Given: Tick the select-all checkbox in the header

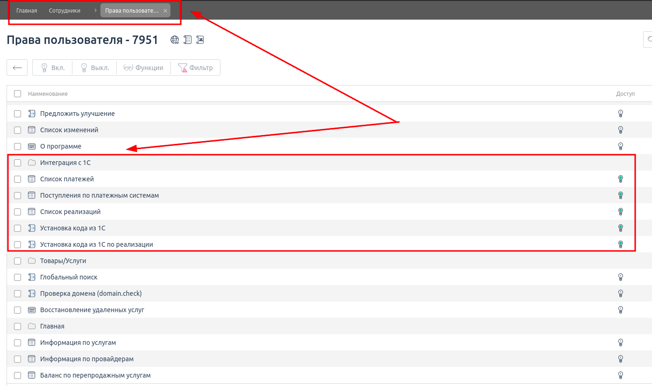Looking at the screenshot, I should point(18,94).
